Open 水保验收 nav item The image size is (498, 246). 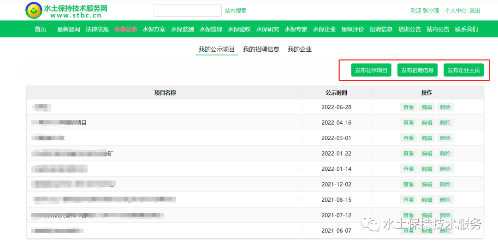239,29
